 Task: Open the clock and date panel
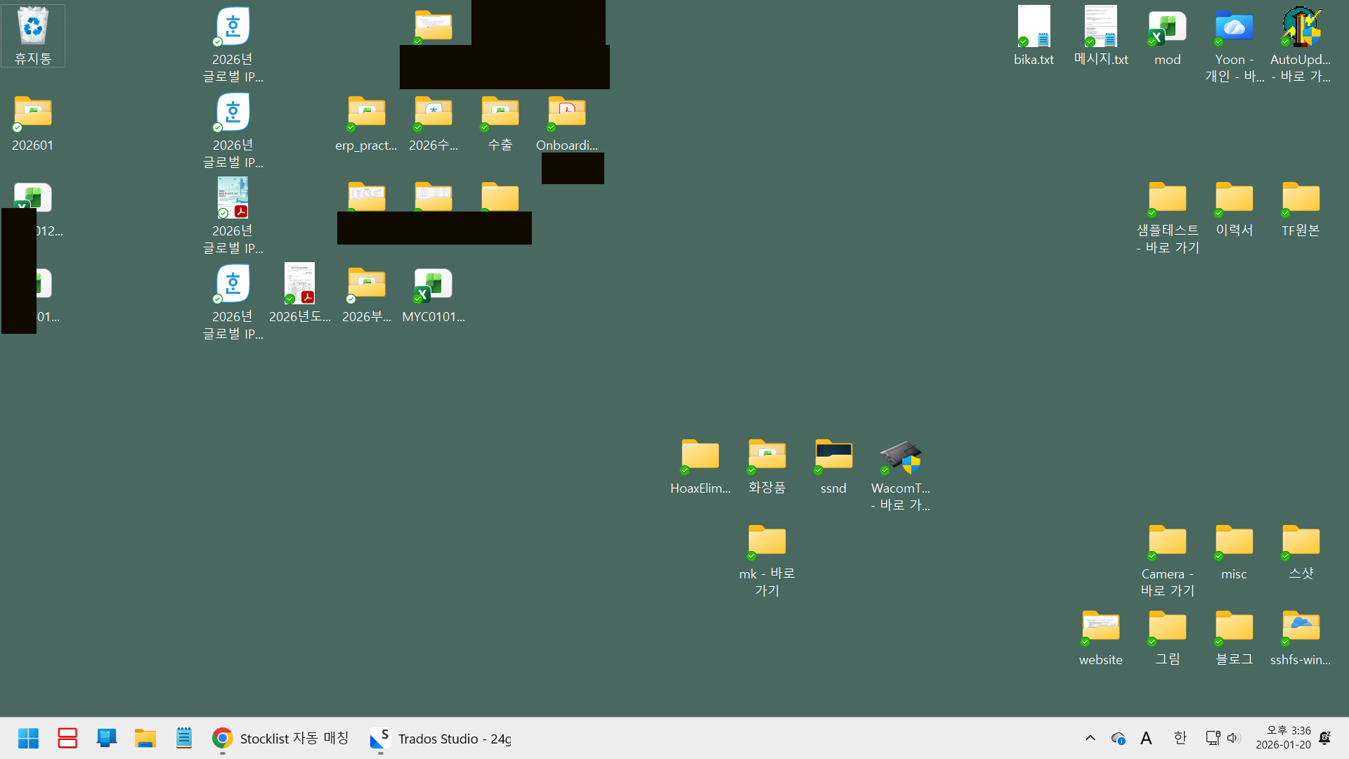(x=1283, y=738)
